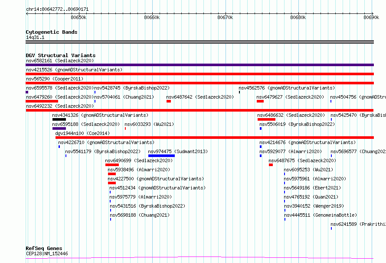Viewport: 386px width, 263px height.
Task: Click the black bar under nsv4341326
Action: coord(59,119)
